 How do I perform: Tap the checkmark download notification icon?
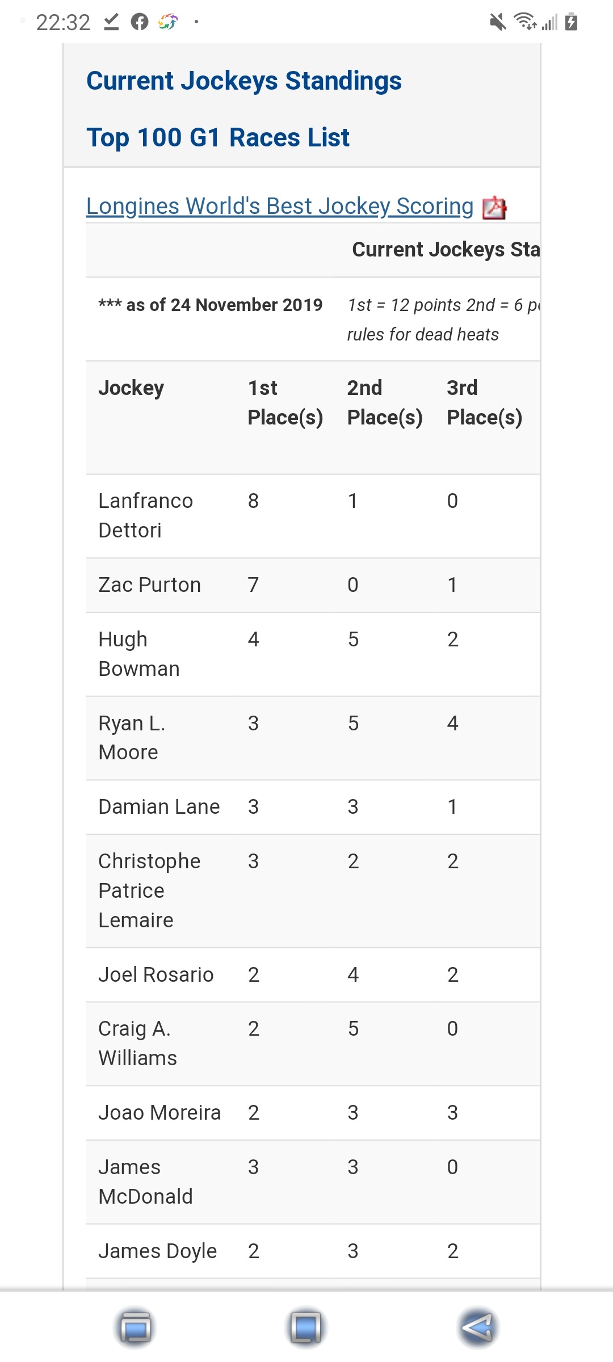pyautogui.click(x=111, y=22)
